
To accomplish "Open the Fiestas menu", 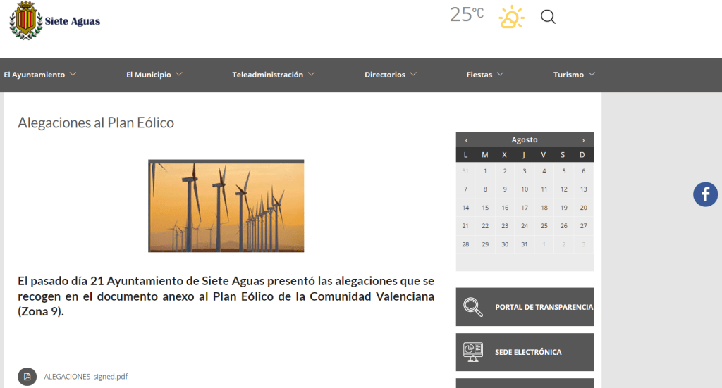I will (x=484, y=75).
